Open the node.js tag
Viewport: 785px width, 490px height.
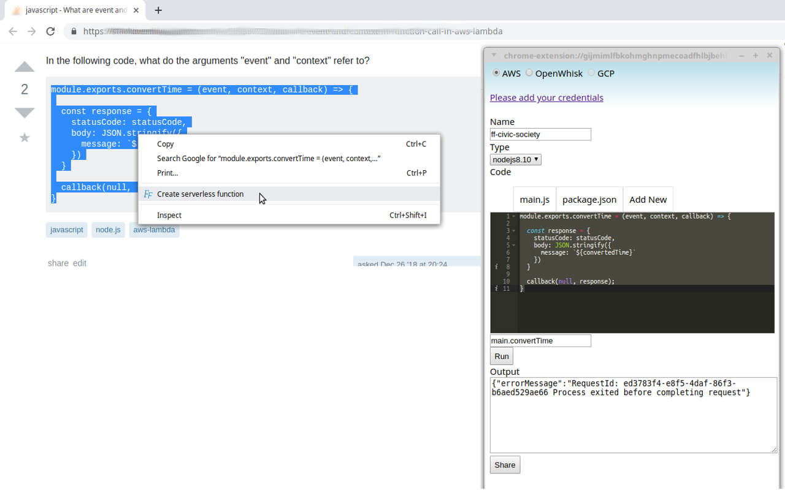(x=108, y=230)
